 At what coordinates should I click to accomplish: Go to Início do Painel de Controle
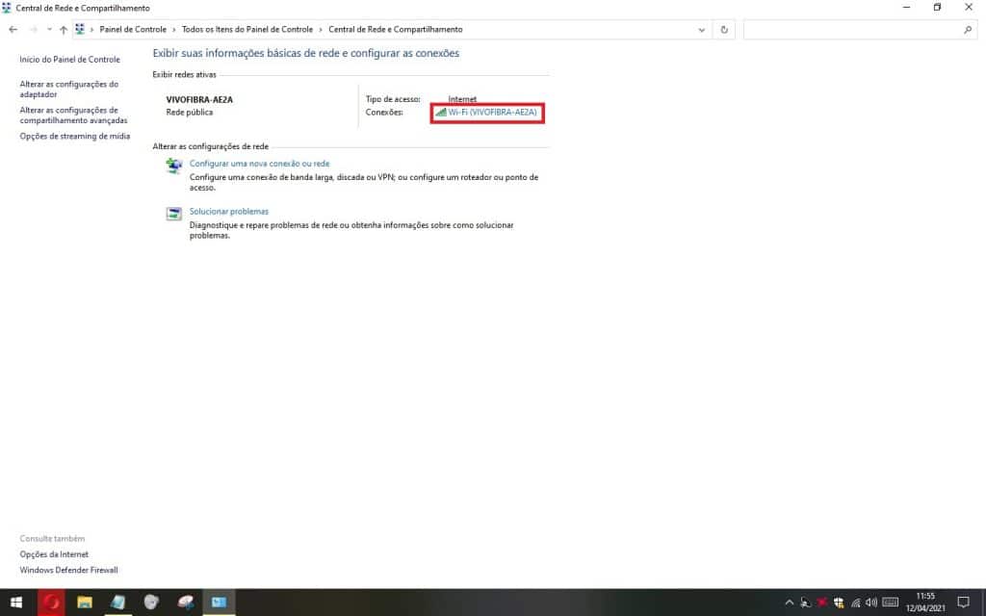(69, 59)
